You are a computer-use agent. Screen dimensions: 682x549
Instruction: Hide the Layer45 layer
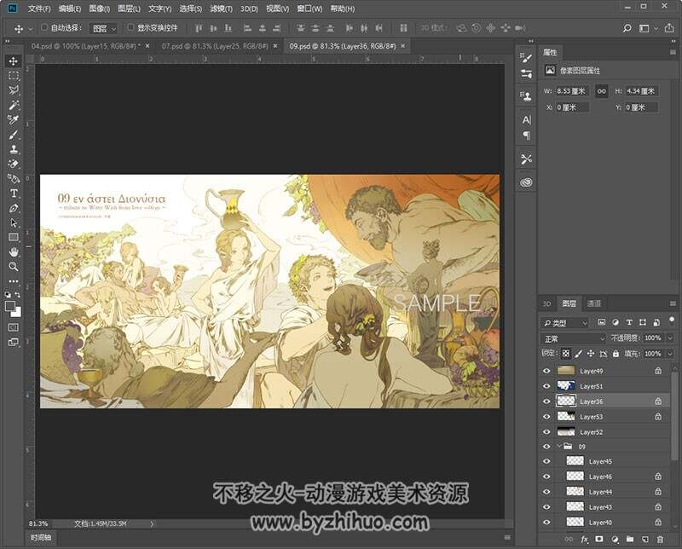click(546, 461)
